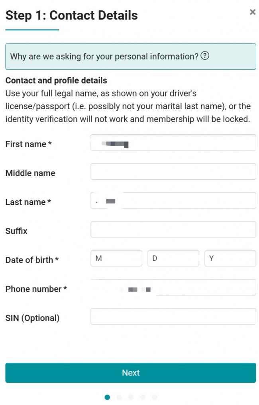Viewport: 259px width, 405px height.
Task: Expand the personal information explanation banner
Action: point(131,56)
